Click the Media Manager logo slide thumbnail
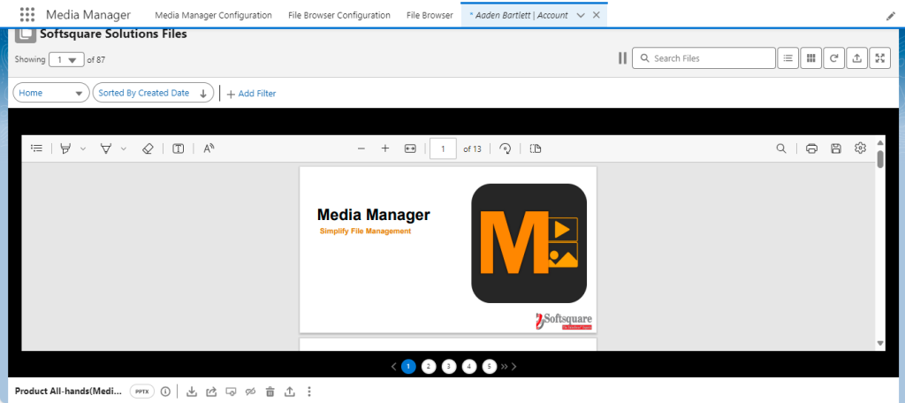Screen dimensions: 905x403 pos(448,249)
